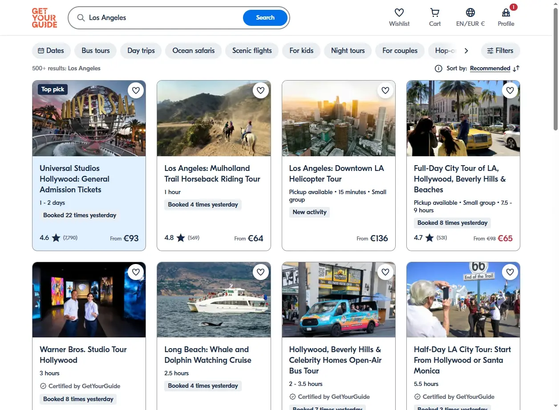Open the Dates filter picker
The height and width of the screenshot is (410, 559).
51,51
